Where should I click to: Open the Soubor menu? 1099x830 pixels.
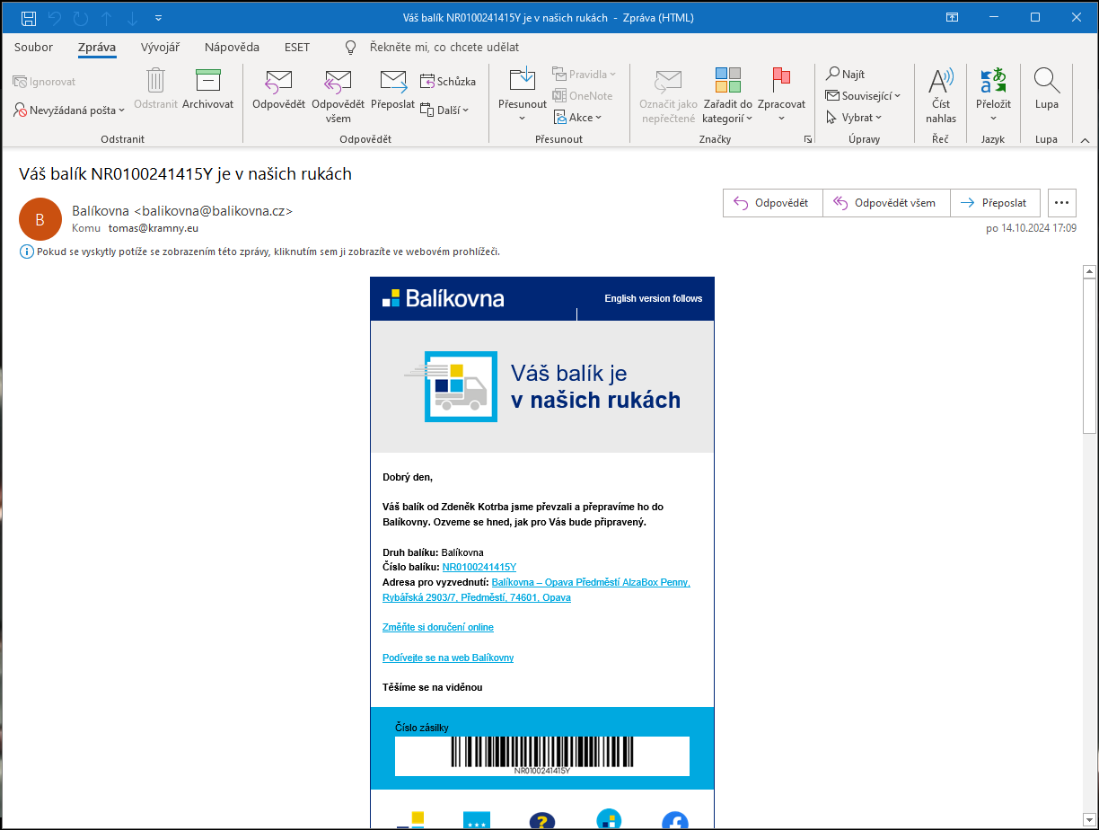click(x=33, y=47)
